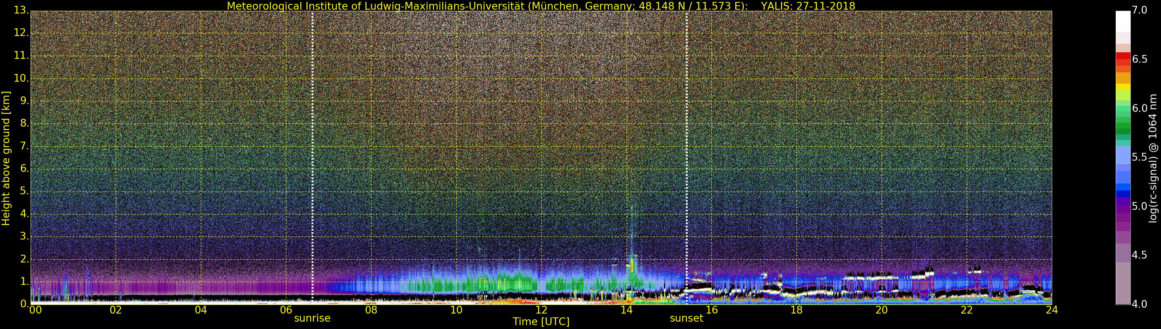
Task: Click height tick label '3.'
Action: (x=24, y=236)
